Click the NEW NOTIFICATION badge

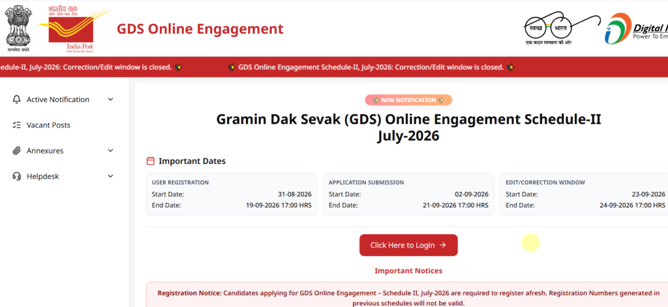point(408,100)
